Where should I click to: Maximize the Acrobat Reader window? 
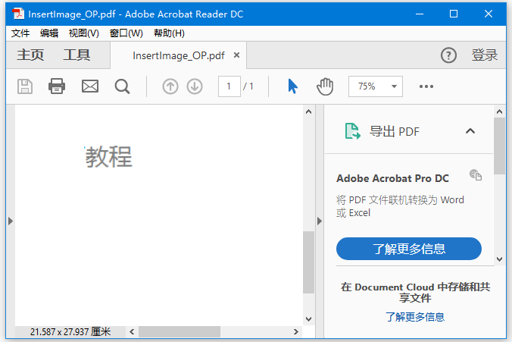click(454, 14)
